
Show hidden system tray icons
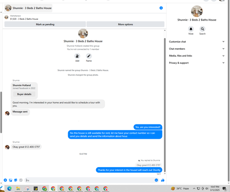(x=194, y=188)
